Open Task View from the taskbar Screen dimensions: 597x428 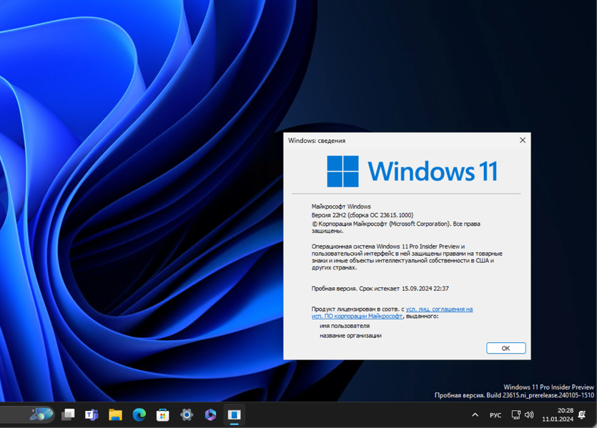coord(69,414)
